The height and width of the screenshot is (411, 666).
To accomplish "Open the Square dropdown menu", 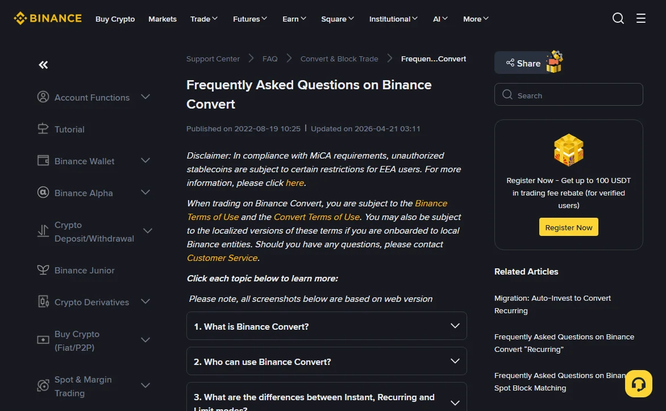I will tap(337, 19).
